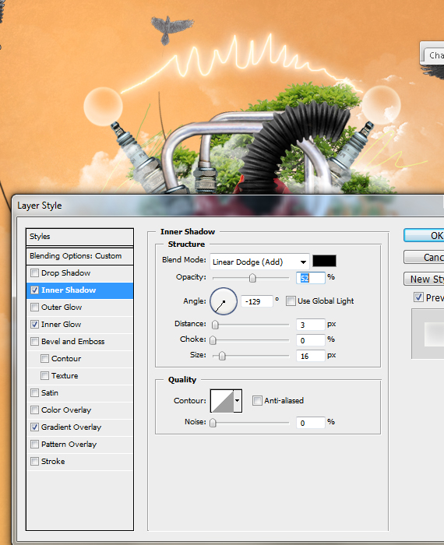
Task: Enable Anti-aliased checkbox
Action: 257,400
